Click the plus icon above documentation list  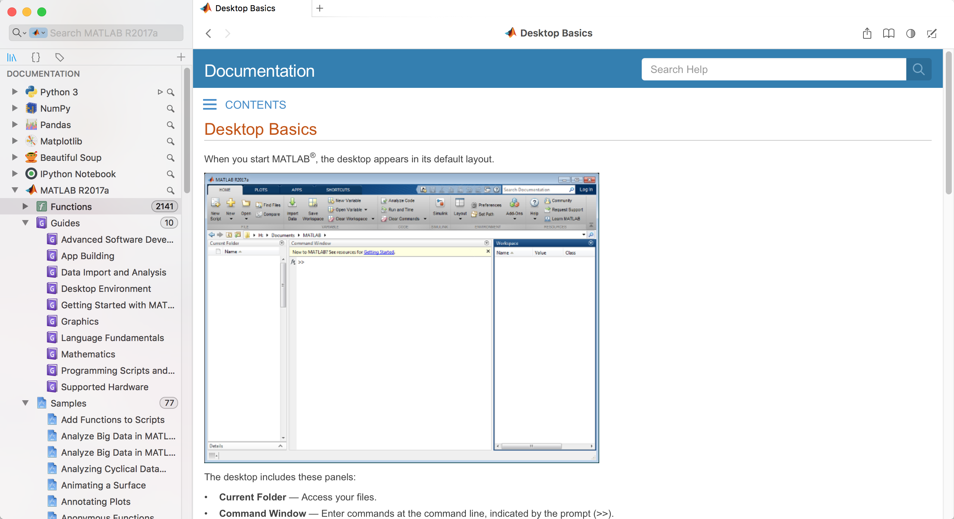pyautogui.click(x=181, y=57)
